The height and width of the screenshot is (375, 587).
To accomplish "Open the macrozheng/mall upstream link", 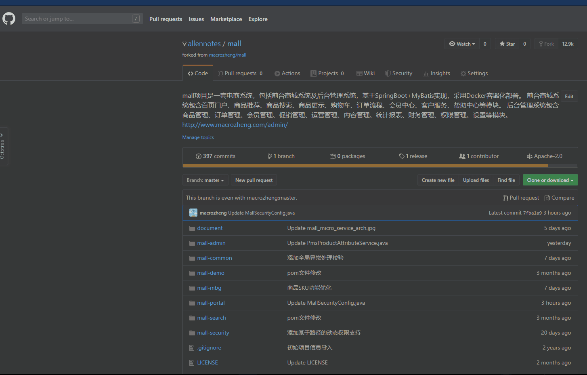I will pos(228,55).
